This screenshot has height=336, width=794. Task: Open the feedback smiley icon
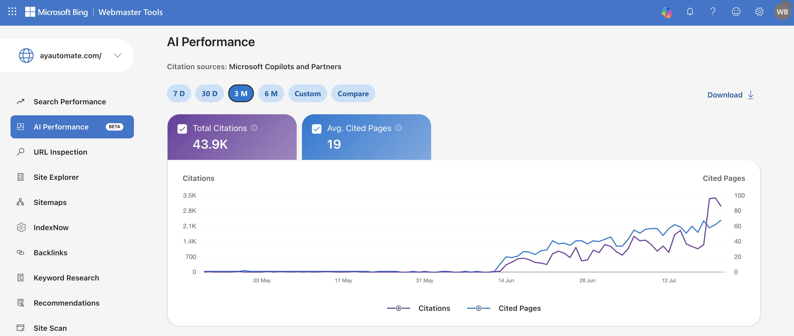tap(736, 12)
